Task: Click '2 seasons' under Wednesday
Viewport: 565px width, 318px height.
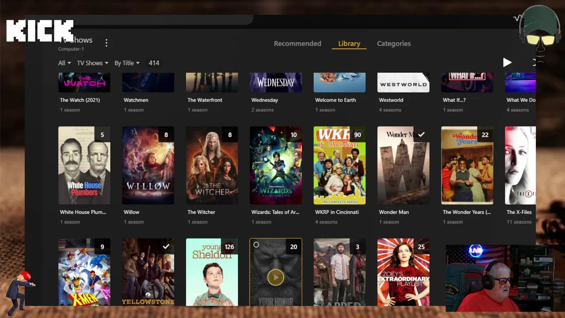Action: pyautogui.click(x=263, y=110)
